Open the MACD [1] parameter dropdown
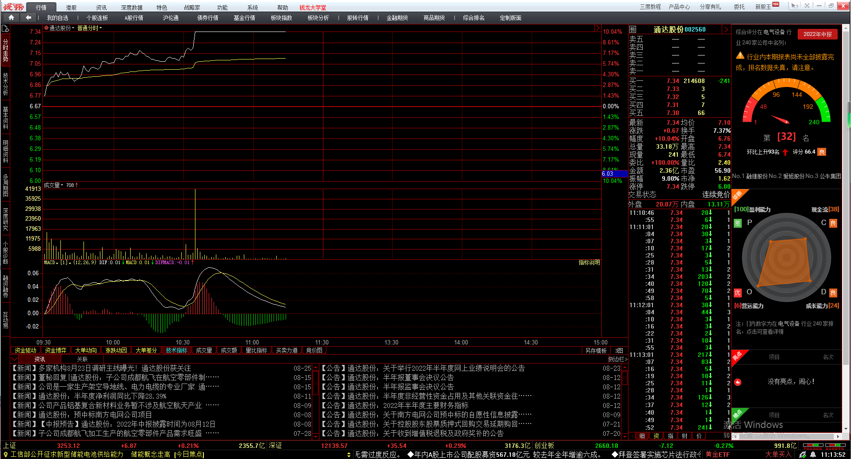 click(x=66, y=262)
